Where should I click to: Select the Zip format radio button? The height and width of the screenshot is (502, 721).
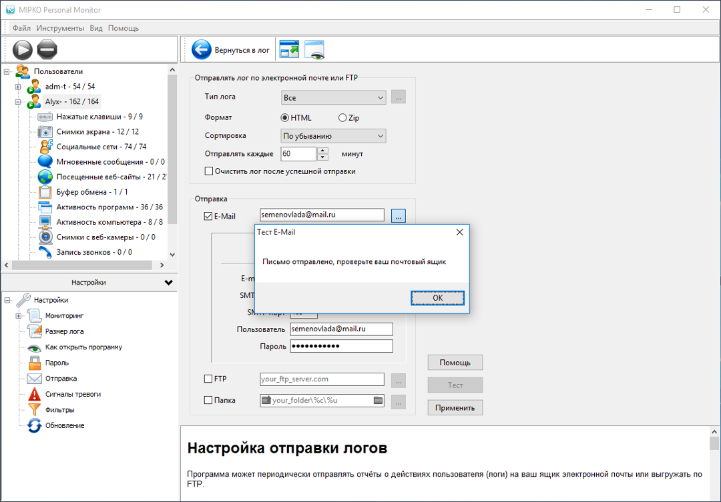(342, 118)
